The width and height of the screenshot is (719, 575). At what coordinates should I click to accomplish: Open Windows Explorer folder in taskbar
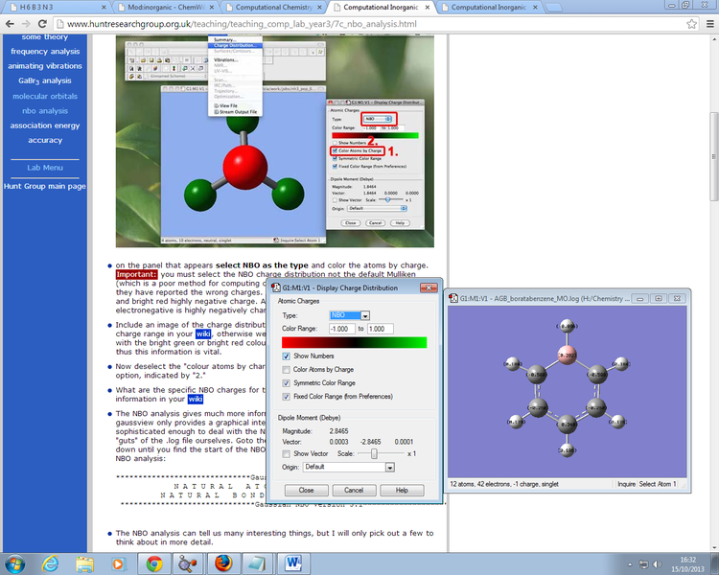[x=84, y=563]
